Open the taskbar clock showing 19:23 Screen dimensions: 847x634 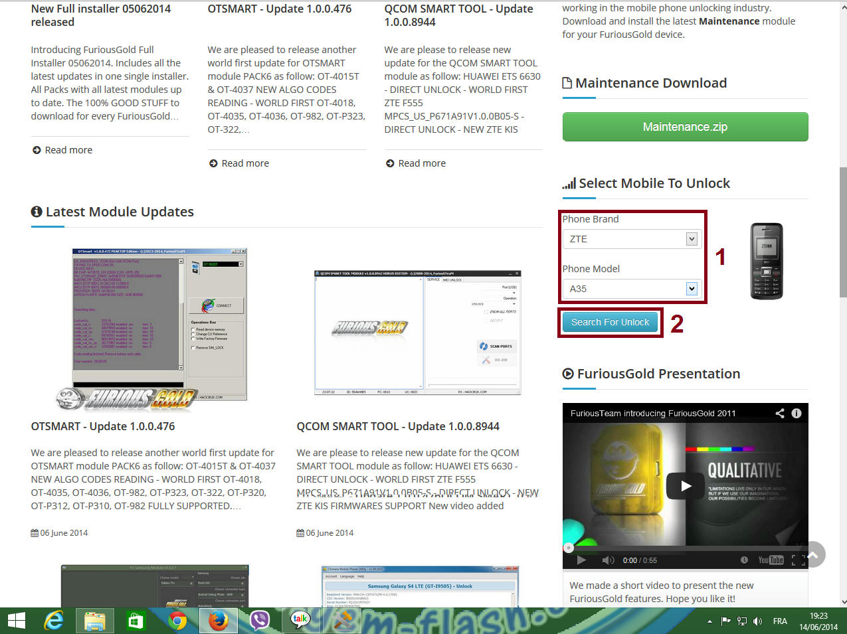[x=818, y=621]
